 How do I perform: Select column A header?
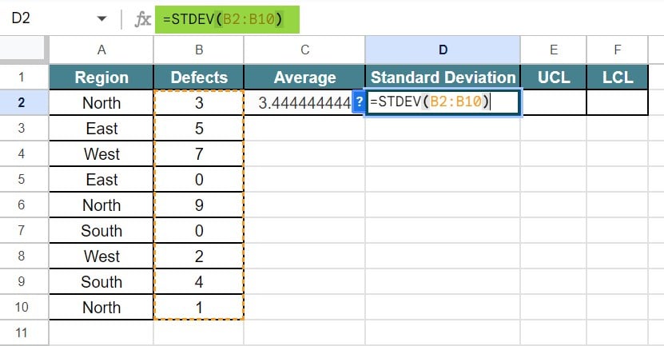[101, 50]
